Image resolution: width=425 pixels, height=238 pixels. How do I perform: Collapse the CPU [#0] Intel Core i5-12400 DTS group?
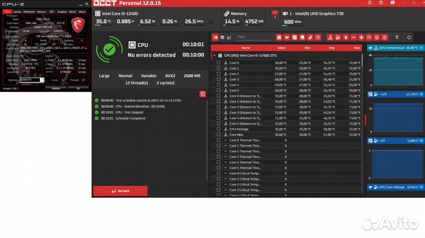214,55
